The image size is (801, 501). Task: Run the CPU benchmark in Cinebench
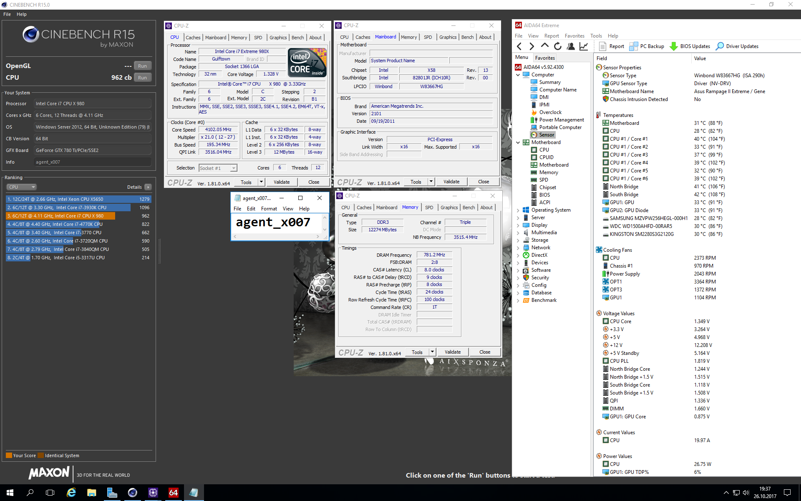click(x=142, y=78)
